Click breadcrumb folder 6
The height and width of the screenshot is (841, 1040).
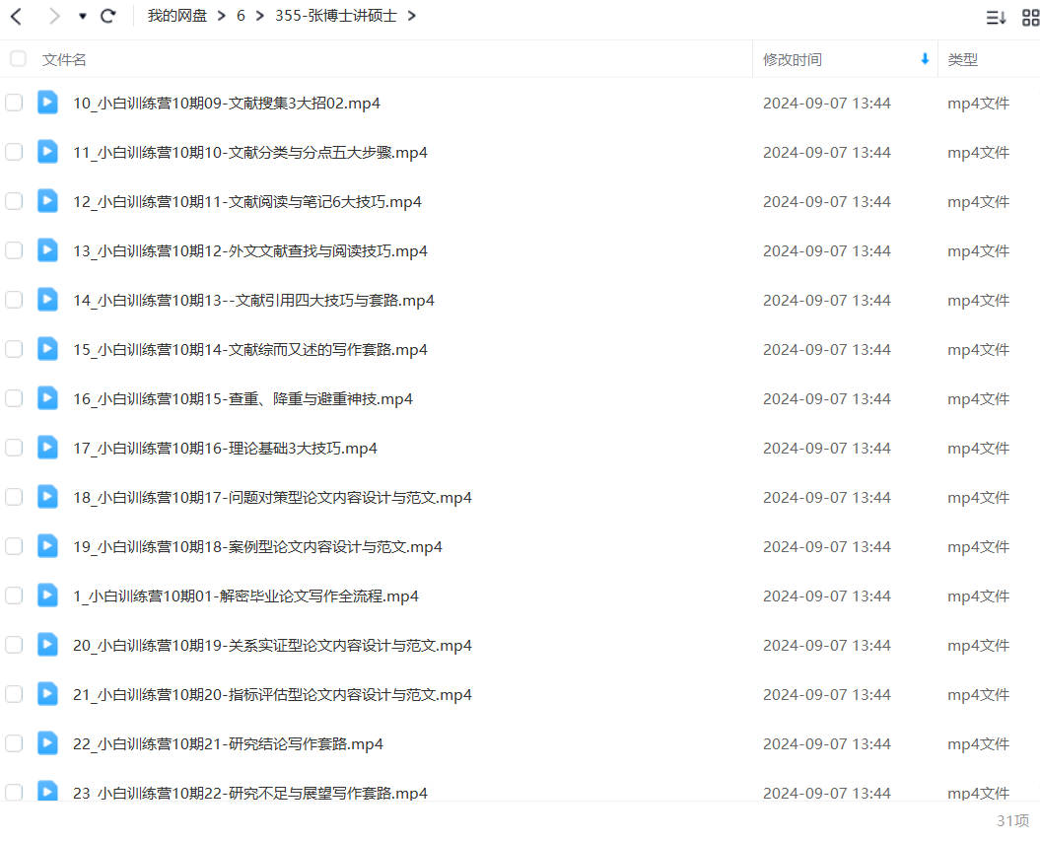click(241, 15)
